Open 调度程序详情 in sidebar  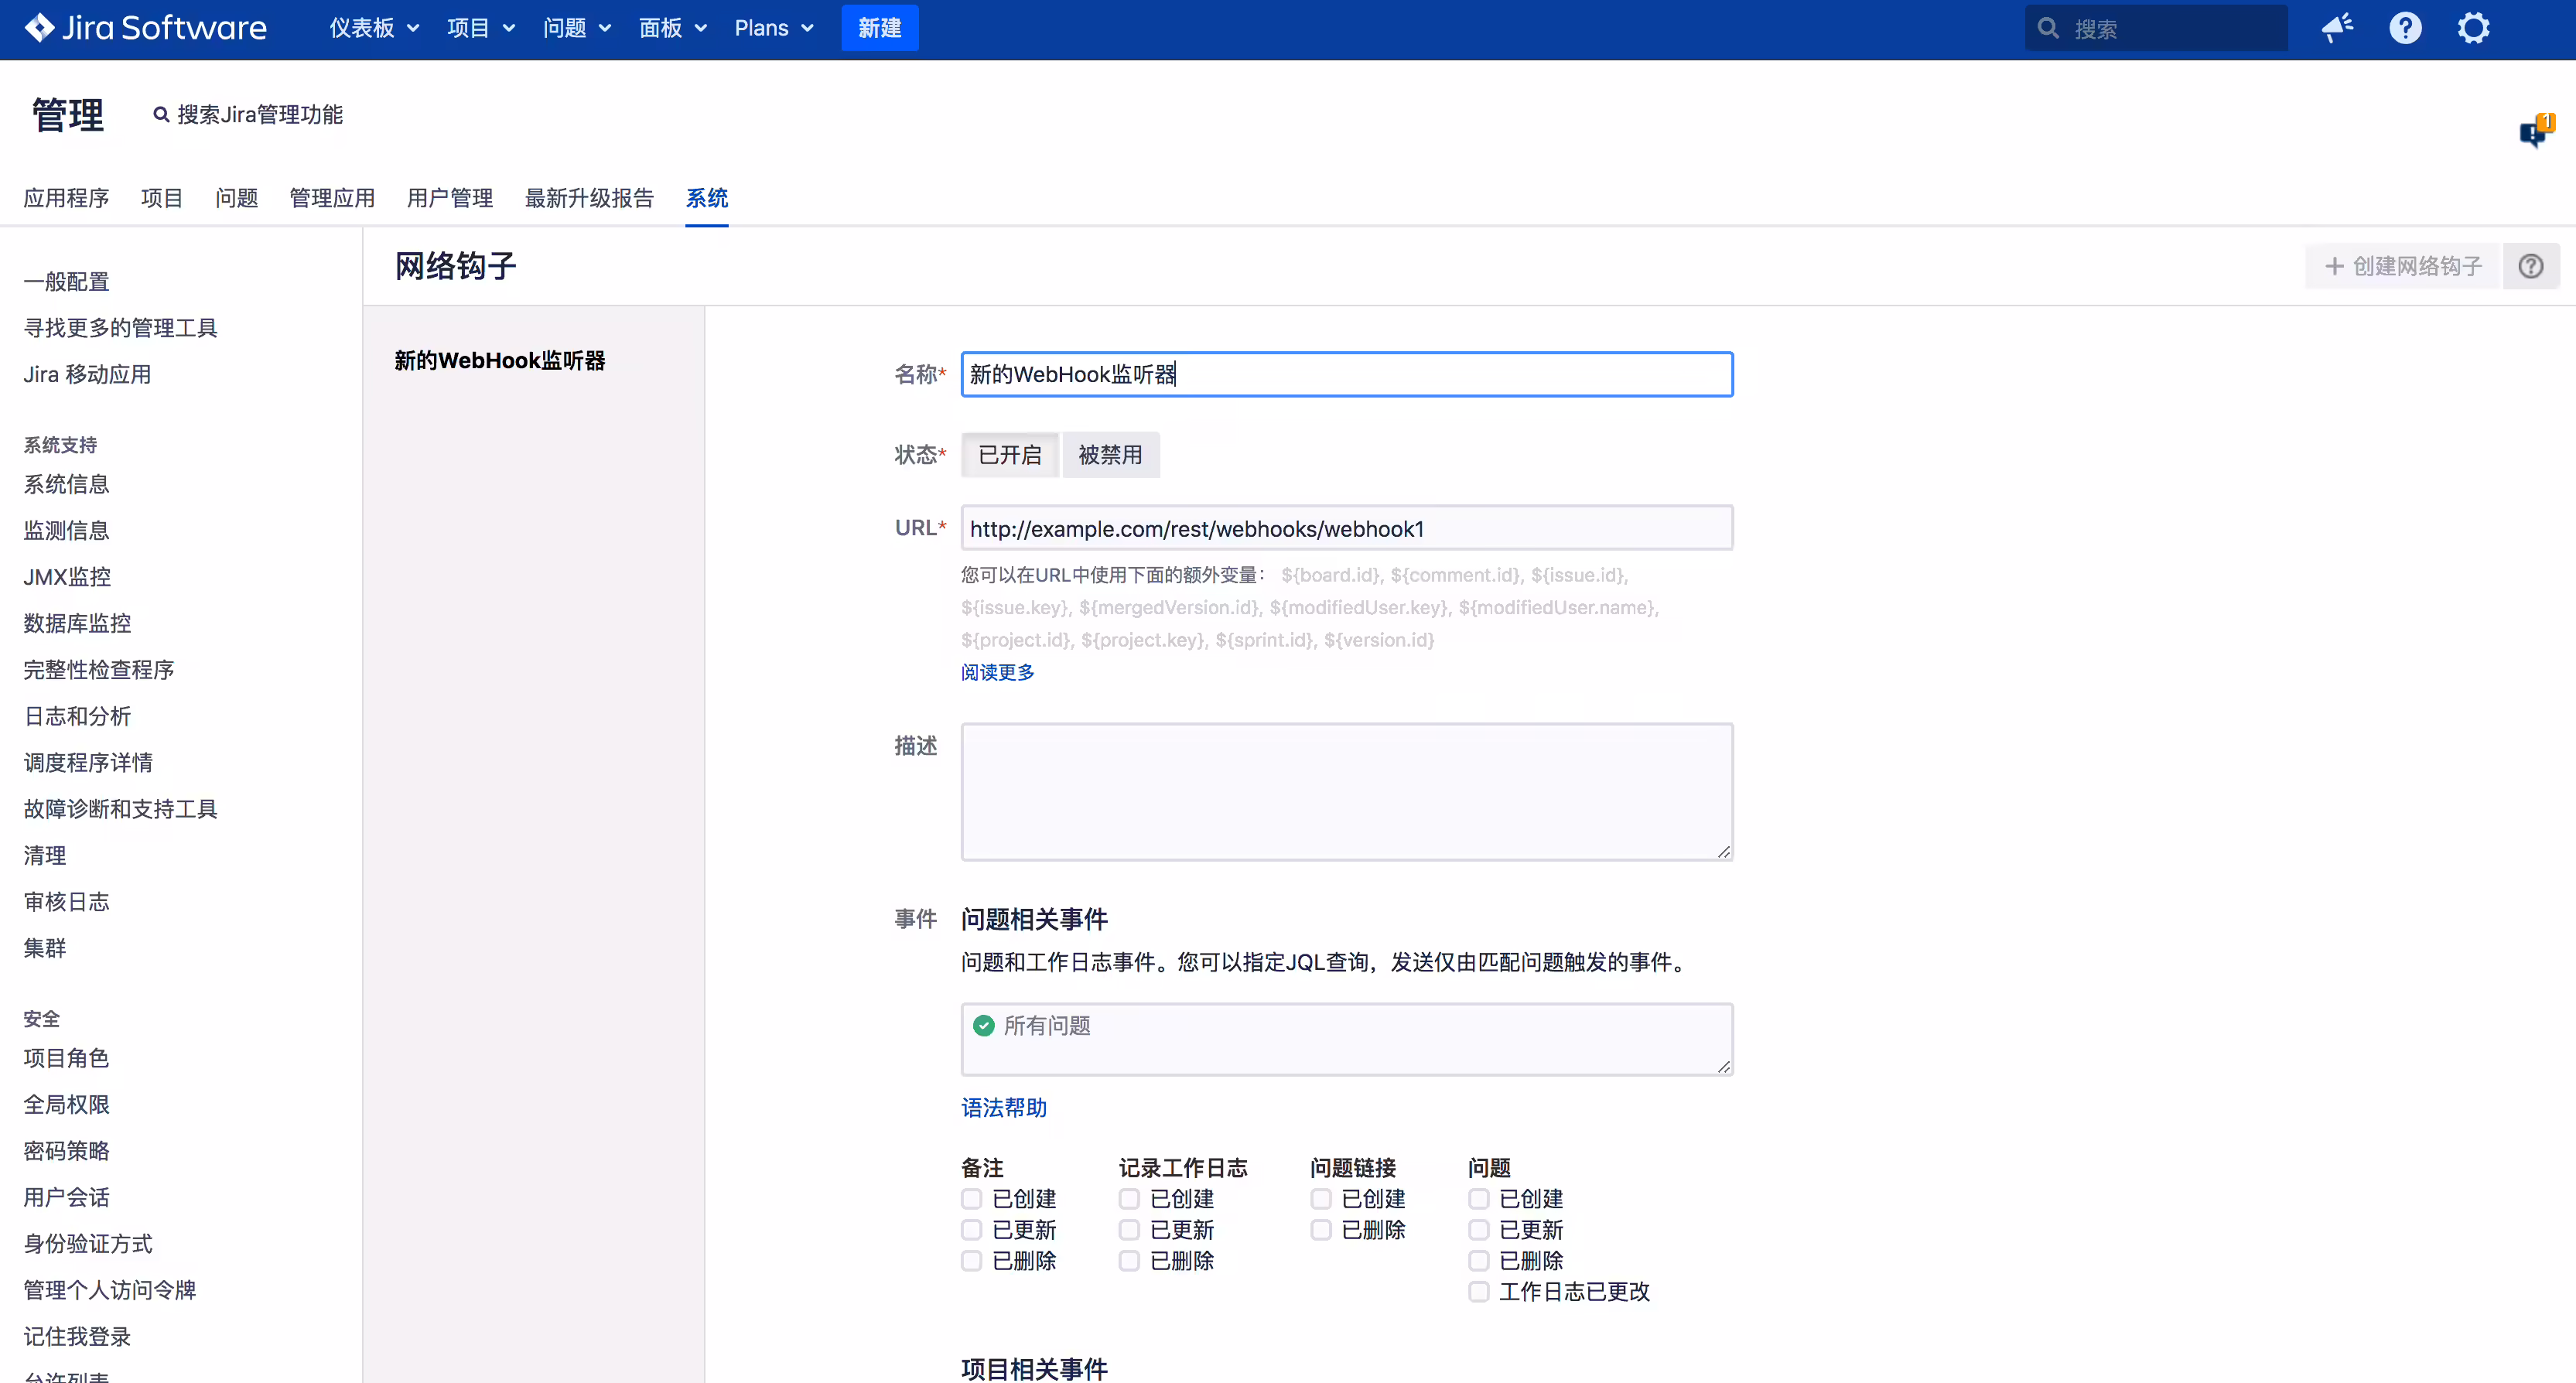[x=88, y=763]
